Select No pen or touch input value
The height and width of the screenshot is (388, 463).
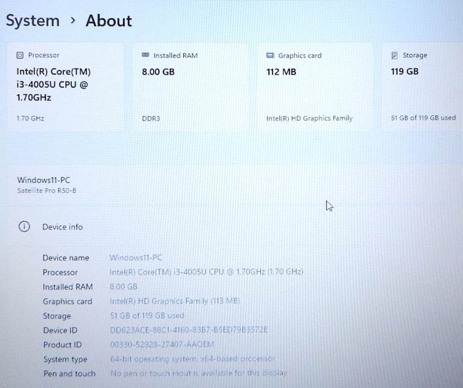point(199,374)
